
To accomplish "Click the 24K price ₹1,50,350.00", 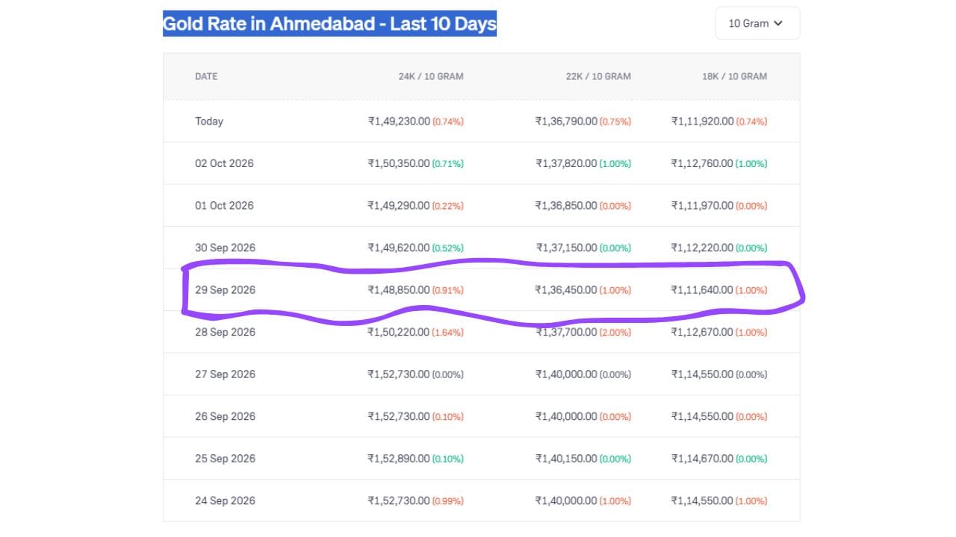I will pyautogui.click(x=399, y=163).
